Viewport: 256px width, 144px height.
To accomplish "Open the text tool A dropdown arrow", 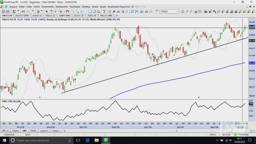I will 64,12.
